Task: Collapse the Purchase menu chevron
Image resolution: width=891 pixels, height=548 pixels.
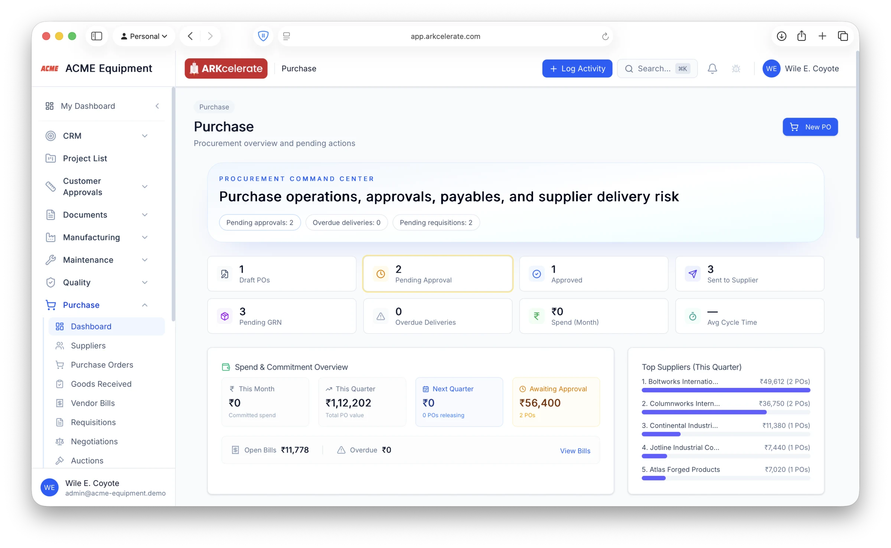Action: (x=145, y=305)
